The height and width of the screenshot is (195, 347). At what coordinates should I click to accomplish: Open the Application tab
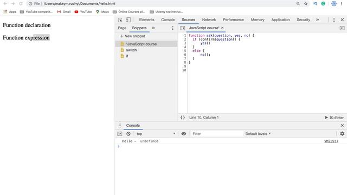280,19
